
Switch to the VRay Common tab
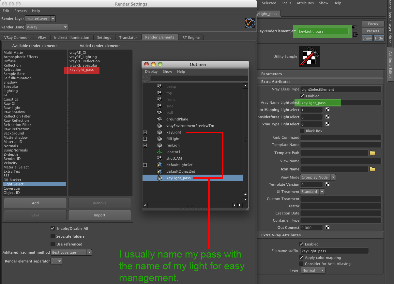[17, 38]
